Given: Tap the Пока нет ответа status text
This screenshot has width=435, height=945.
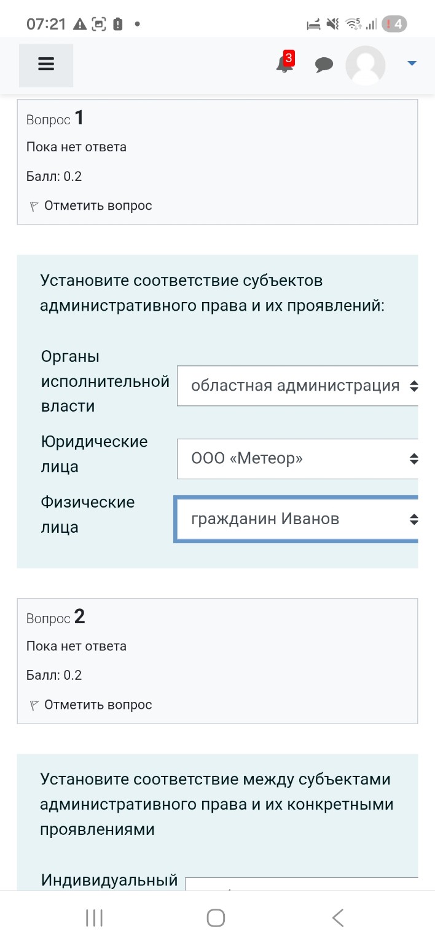Looking at the screenshot, I should pyautogui.click(x=76, y=147).
